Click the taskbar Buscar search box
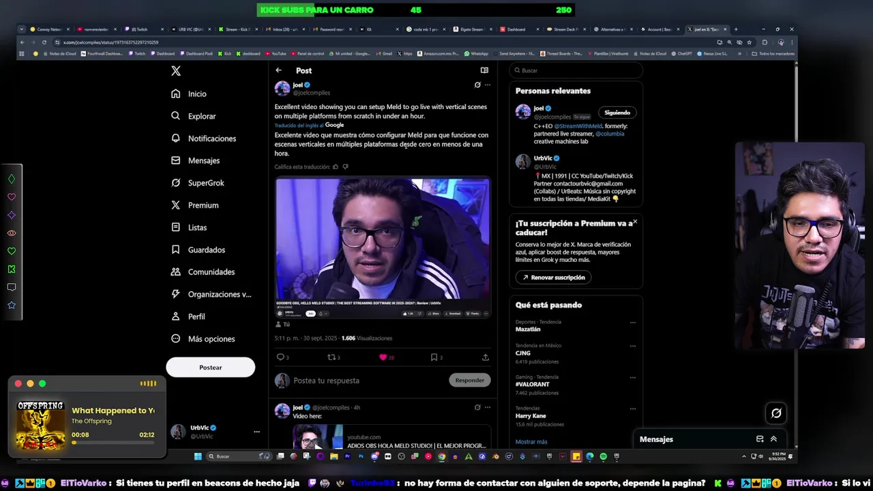This screenshot has width=873, height=491. pos(239,457)
